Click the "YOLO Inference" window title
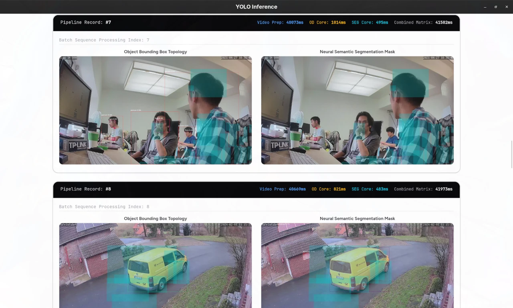The width and height of the screenshot is (513, 308). [x=256, y=7]
